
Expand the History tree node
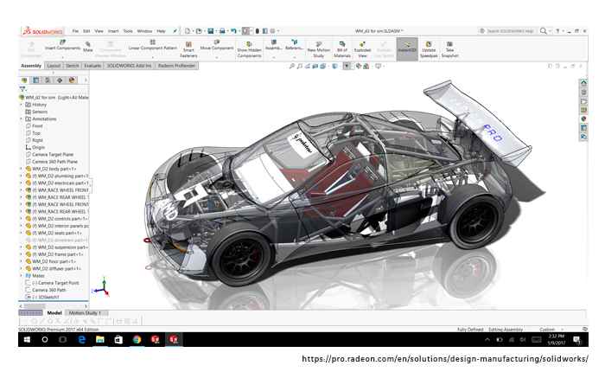point(22,105)
